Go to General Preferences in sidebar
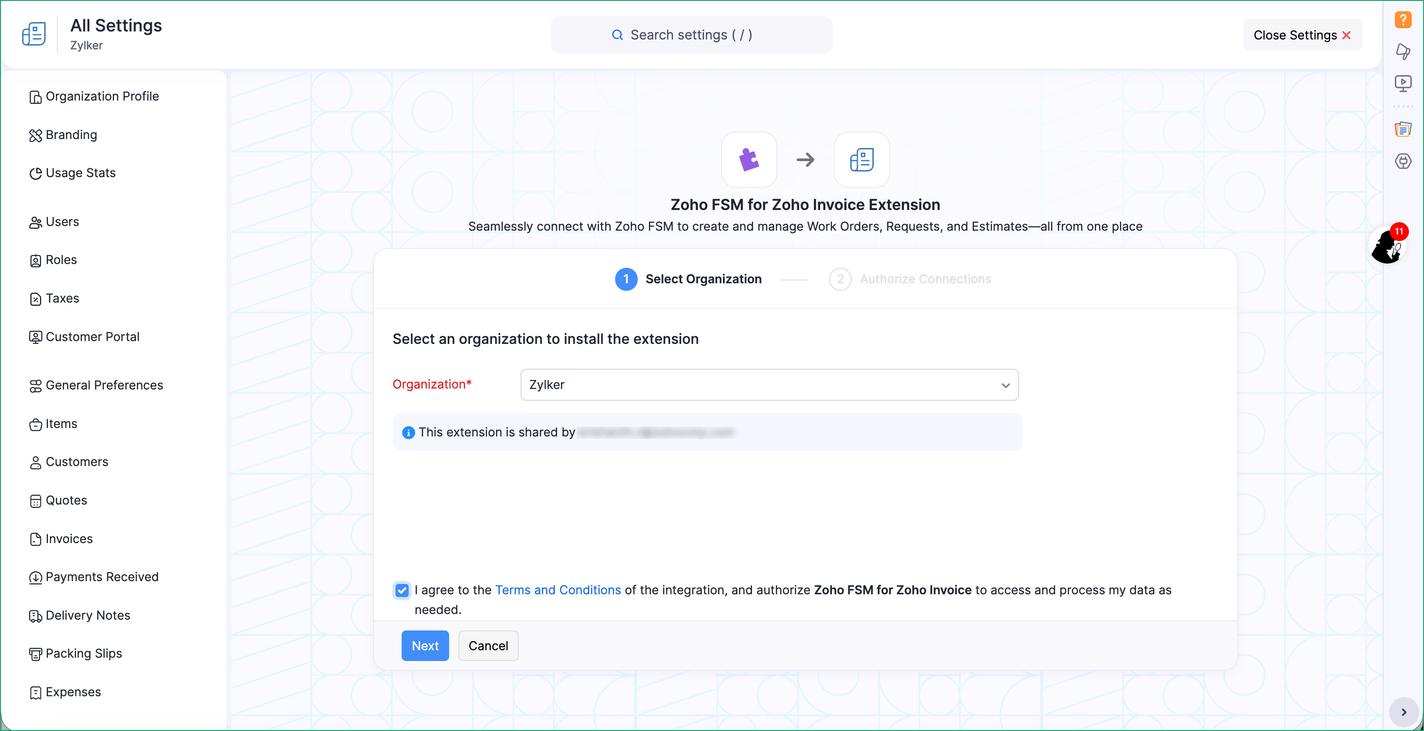Image resolution: width=1424 pixels, height=731 pixels. point(104,385)
